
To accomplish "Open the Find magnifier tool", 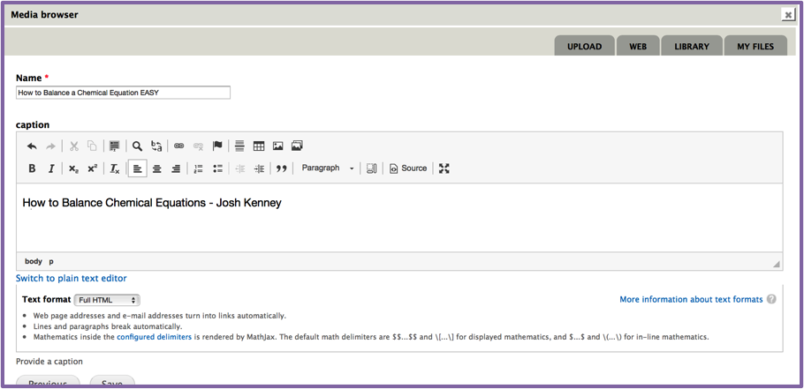I will [137, 146].
